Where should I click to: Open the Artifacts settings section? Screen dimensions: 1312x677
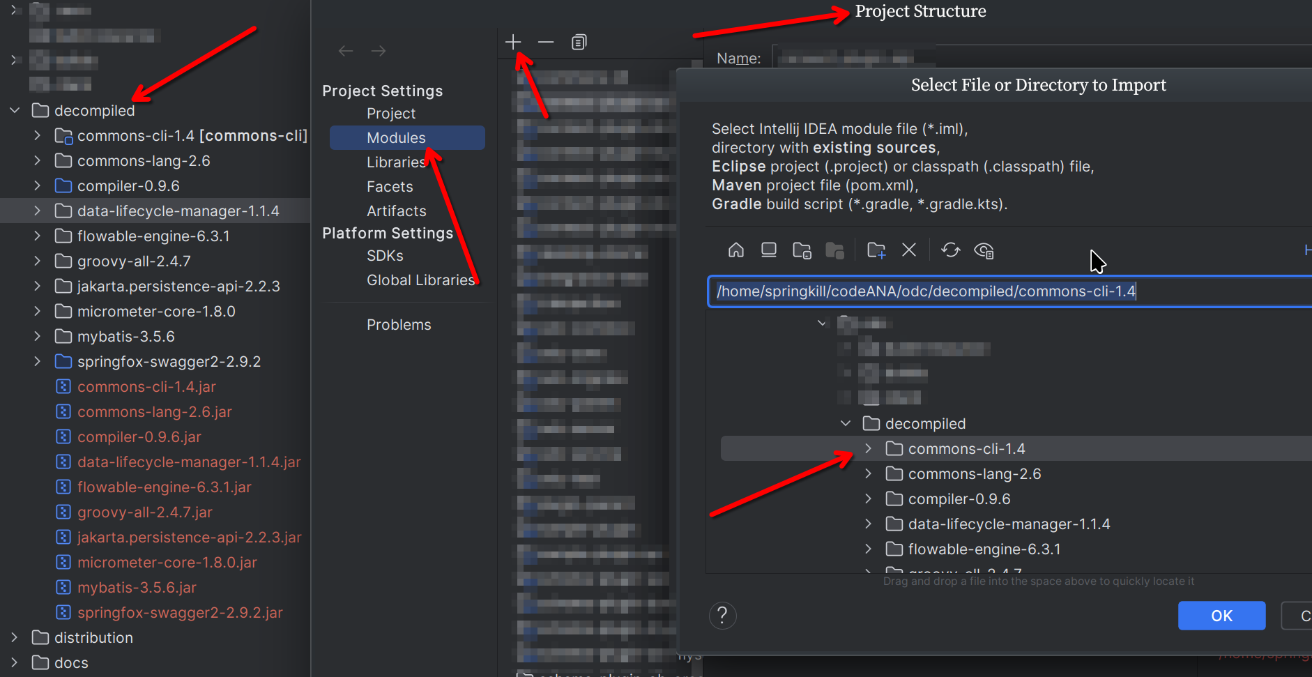click(396, 211)
